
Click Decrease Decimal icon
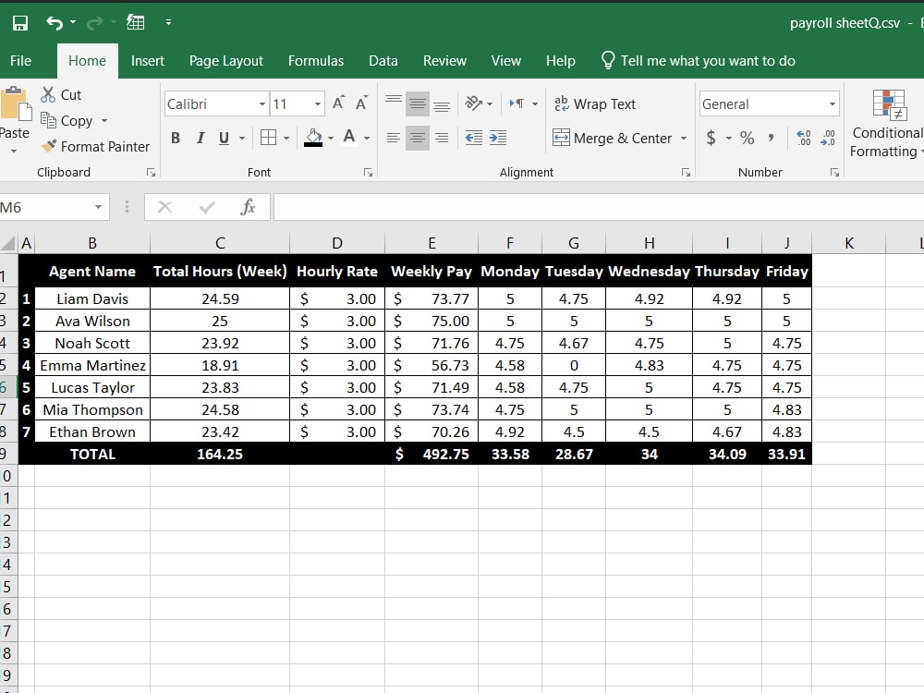828,139
